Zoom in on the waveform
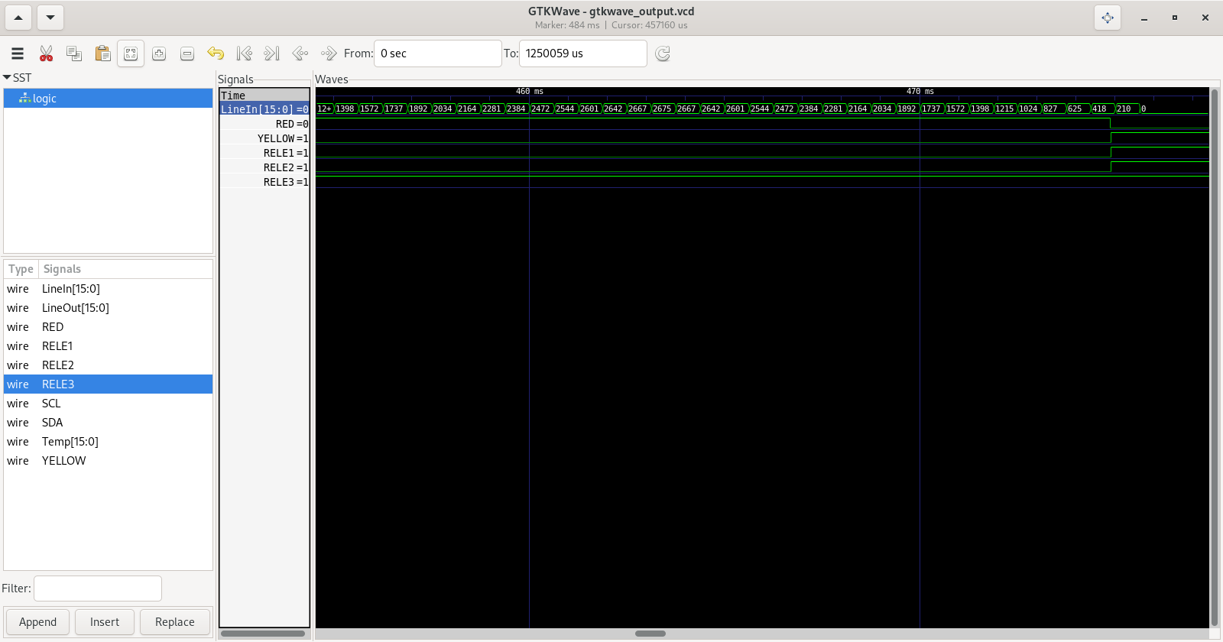Image resolution: width=1223 pixels, height=642 pixels. point(159,53)
